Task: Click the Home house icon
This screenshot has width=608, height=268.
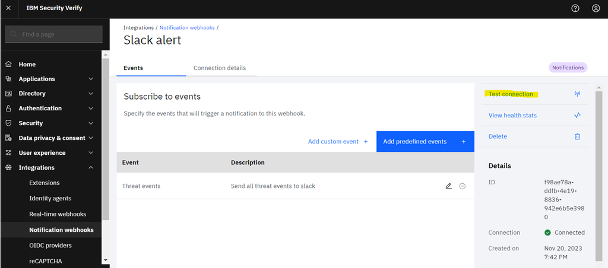Action: (x=8, y=64)
